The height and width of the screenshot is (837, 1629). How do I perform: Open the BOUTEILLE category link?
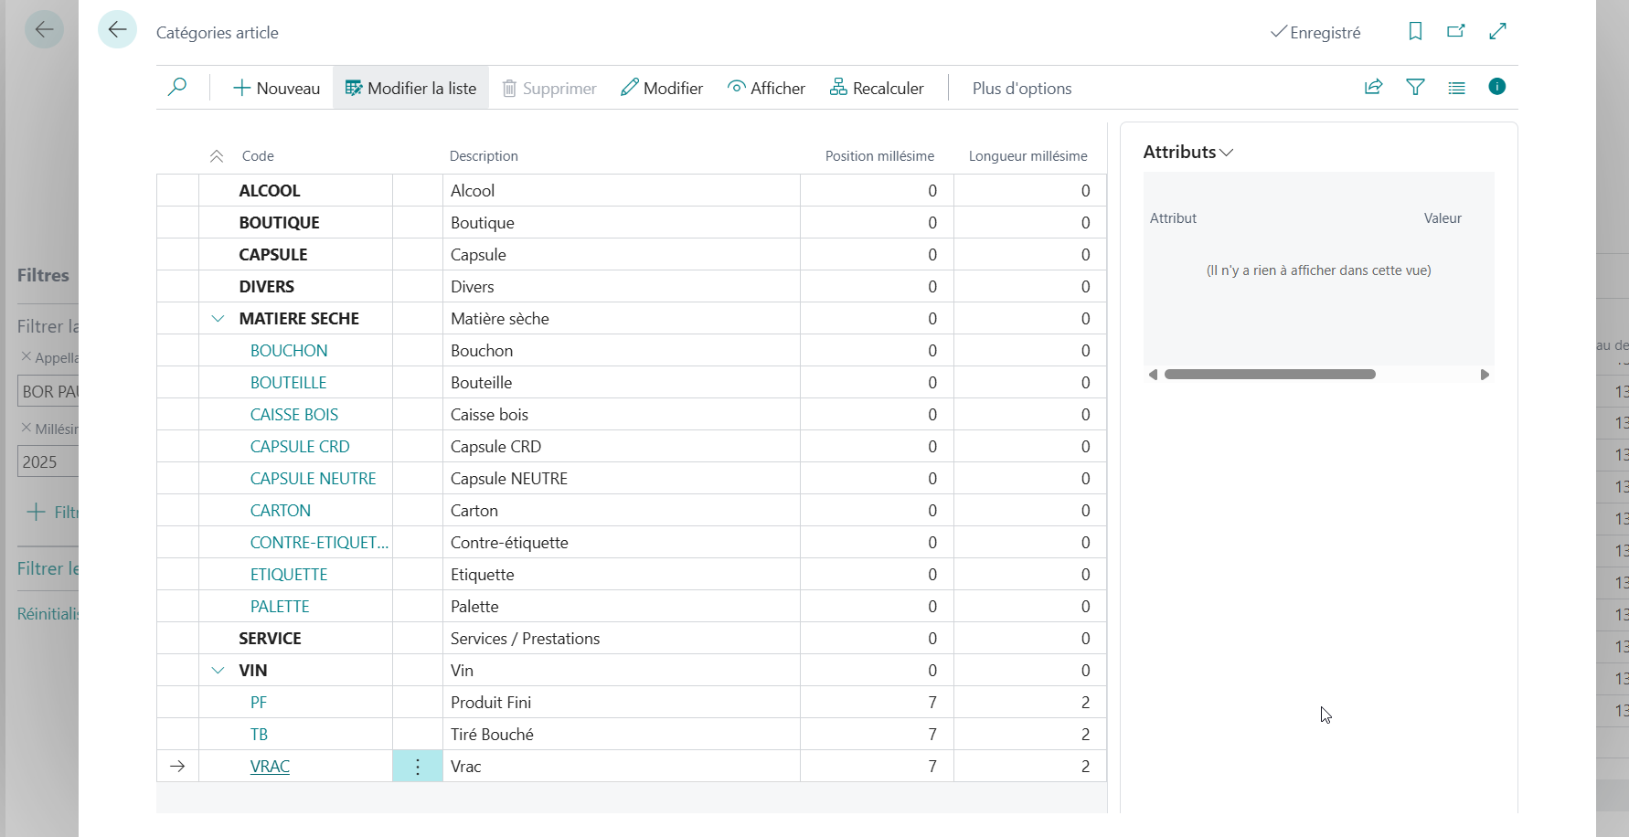click(288, 383)
